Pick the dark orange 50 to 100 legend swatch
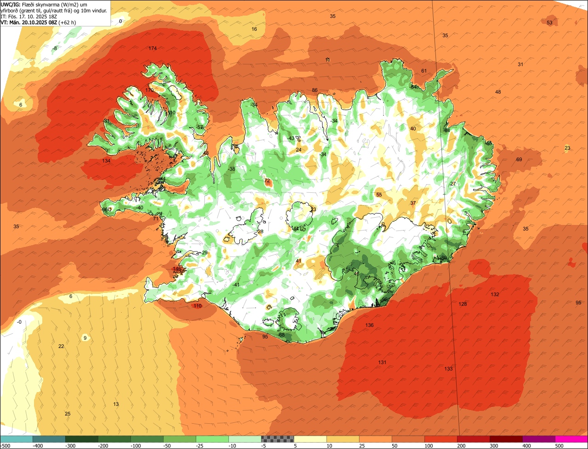Viewport: 588px width, 449px height. point(408,438)
